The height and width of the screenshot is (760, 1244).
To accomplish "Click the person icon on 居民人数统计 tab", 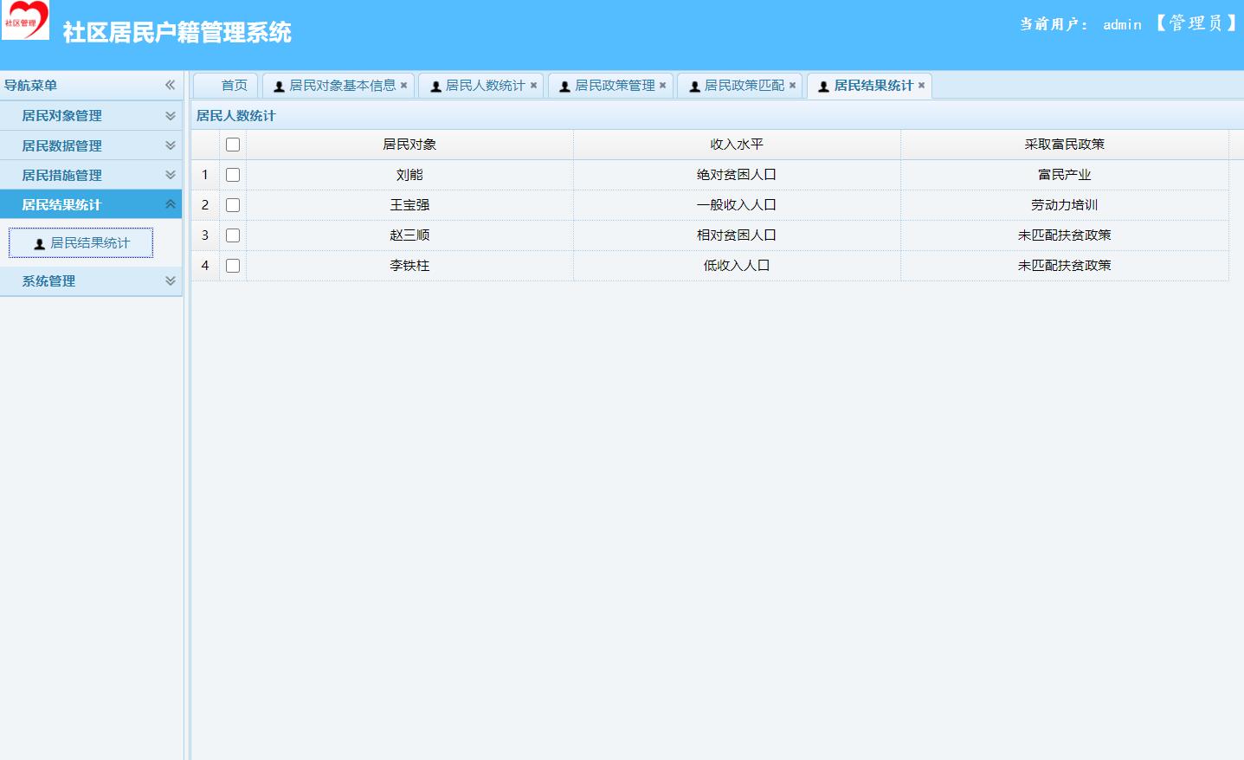I will point(436,85).
